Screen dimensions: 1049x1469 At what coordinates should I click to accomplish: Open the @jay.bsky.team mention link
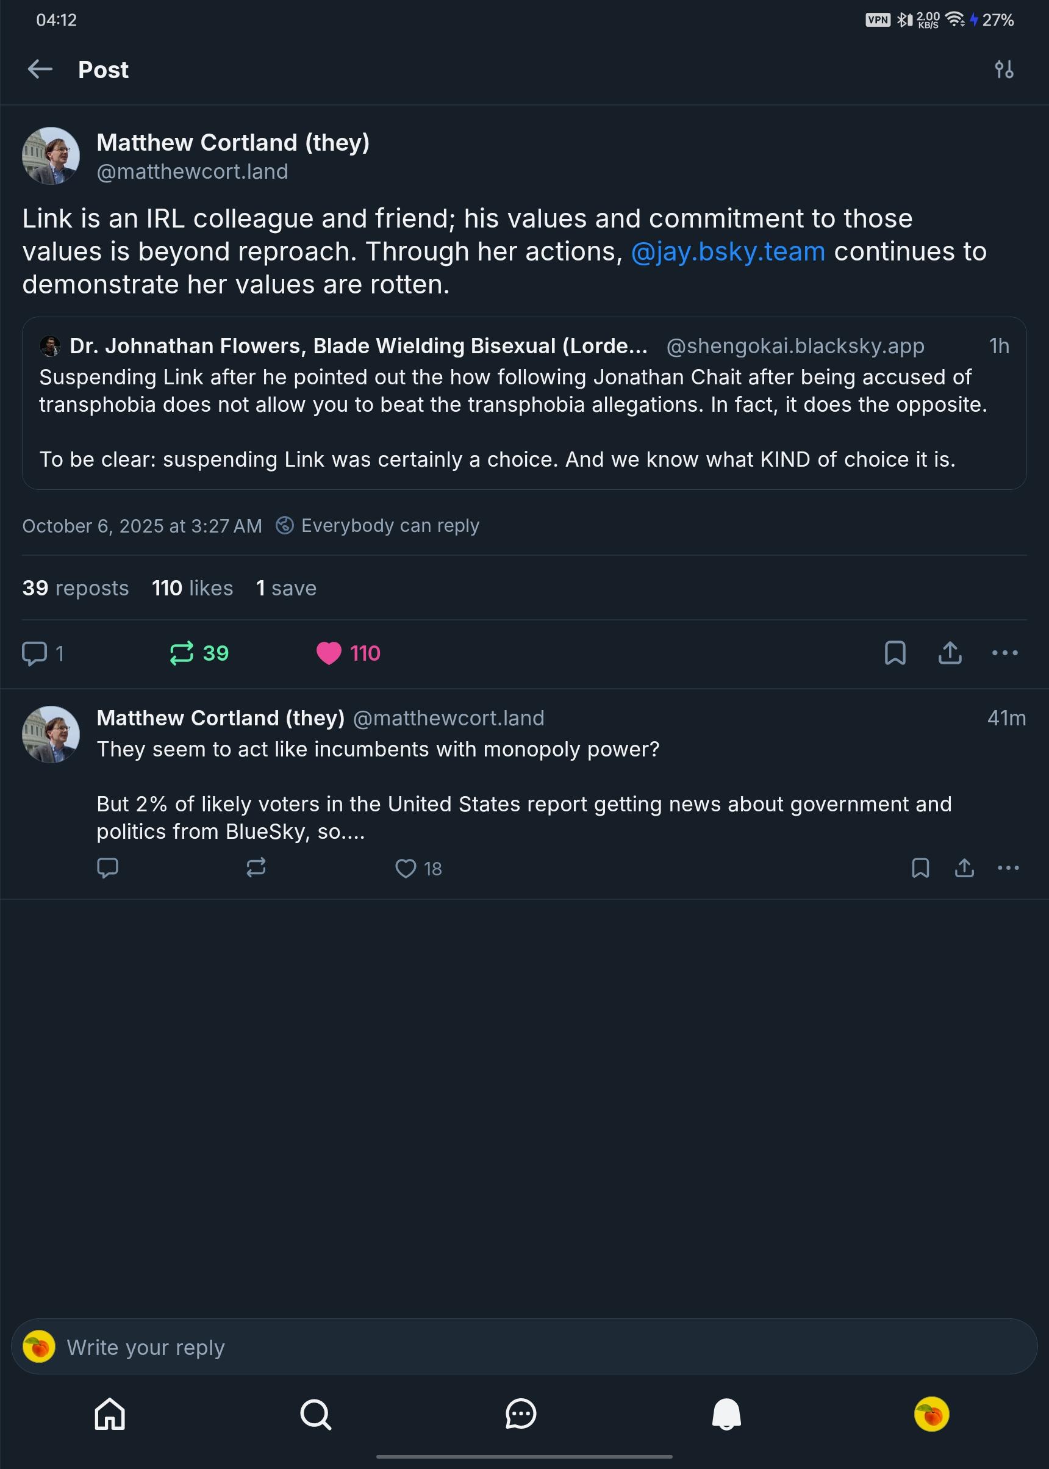coord(728,252)
